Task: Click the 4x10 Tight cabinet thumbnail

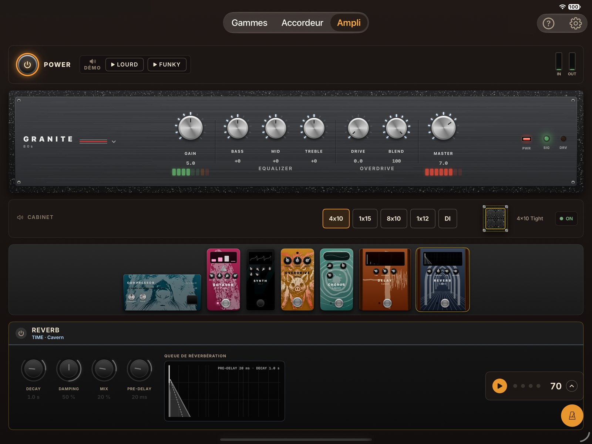Action: tap(495, 219)
